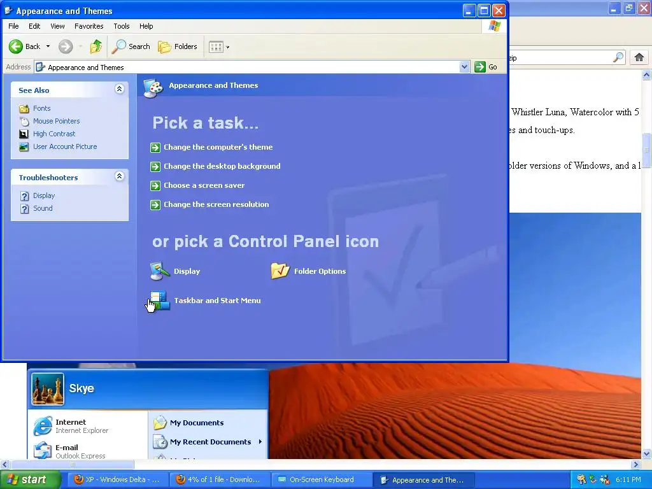Switch to XP - Windows Delta taskbar button

pos(117,480)
